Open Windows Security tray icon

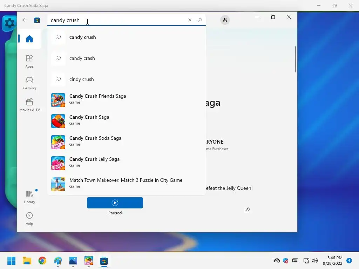pos(285,261)
